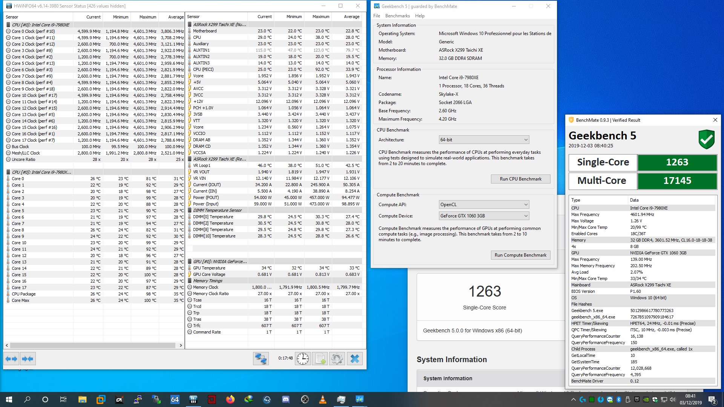The width and height of the screenshot is (724, 407).
Task: Open File Explorer from taskbar
Action: [82, 399]
